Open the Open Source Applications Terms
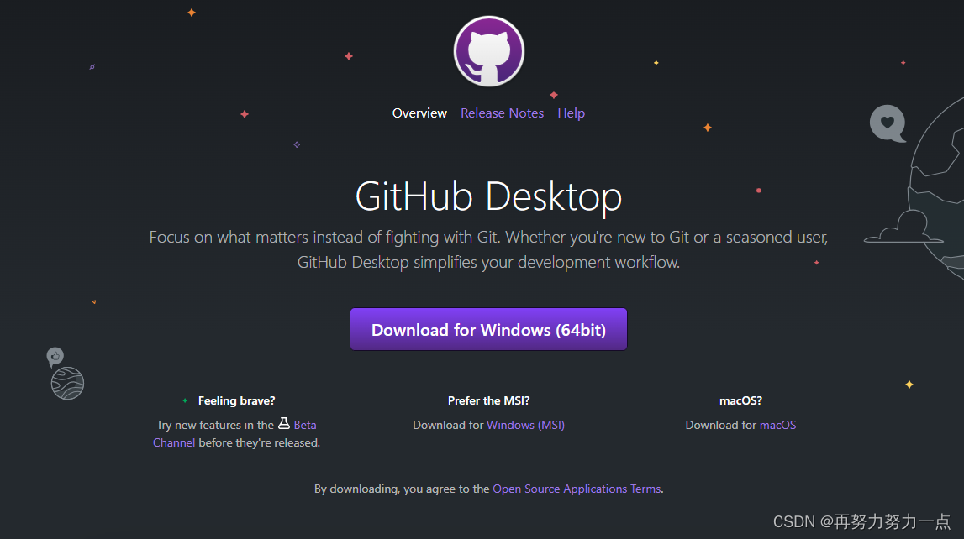 [577, 489]
